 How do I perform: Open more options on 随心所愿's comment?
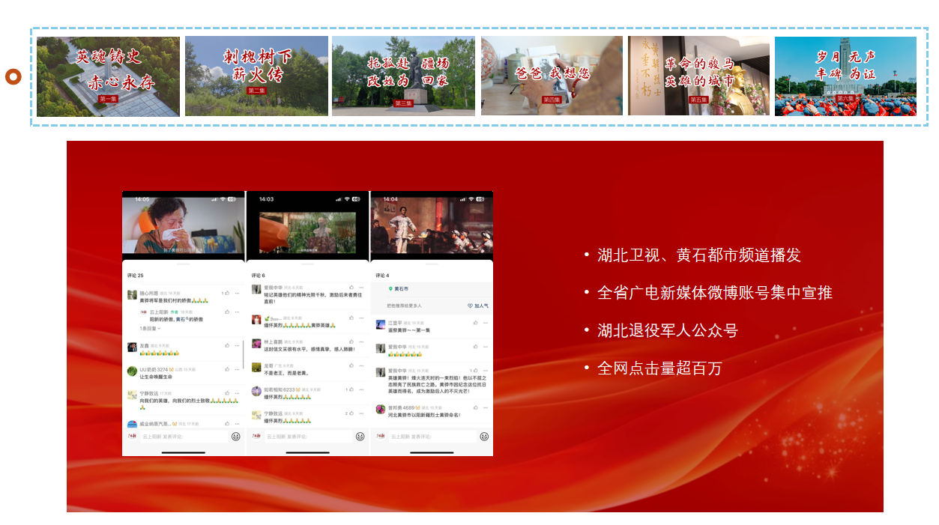pyautogui.click(x=238, y=293)
